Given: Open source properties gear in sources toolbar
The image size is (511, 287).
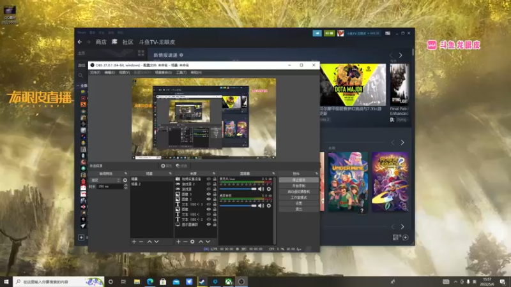Looking at the screenshot, I should coord(192,242).
